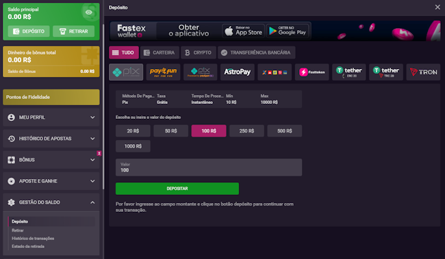Image resolution: width=445 pixels, height=259 pixels.
Task: Choose Pix powered by pay4fun method
Action: pyautogui.click(x=201, y=72)
